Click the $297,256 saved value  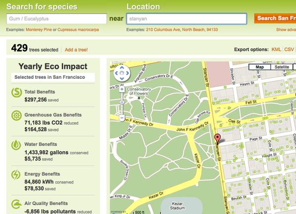(x=41, y=100)
